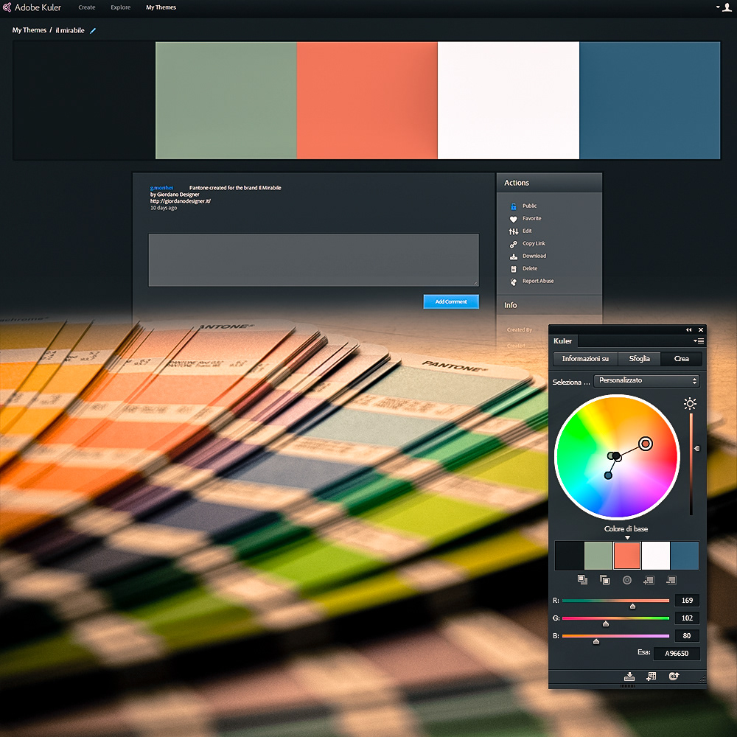Viewport: 737px width, 737px height.
Task: Click the coral base color marker on wheel
Action: 646,444
